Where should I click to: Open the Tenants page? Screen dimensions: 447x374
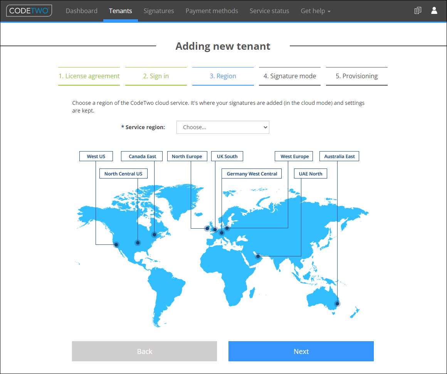(x=120, y=11)
